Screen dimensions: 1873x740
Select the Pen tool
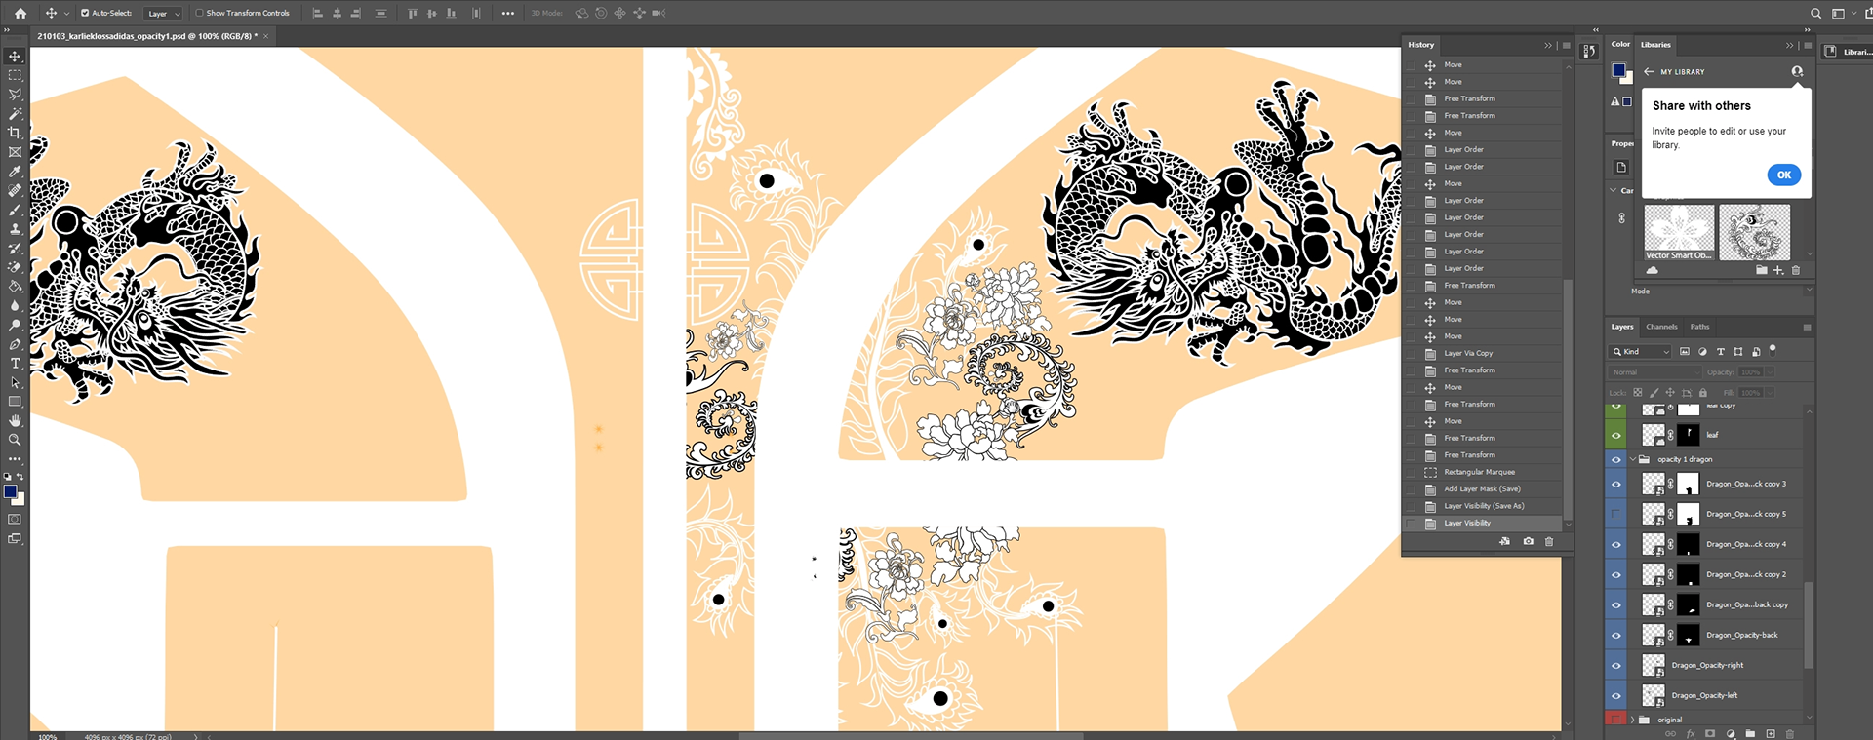15,344
